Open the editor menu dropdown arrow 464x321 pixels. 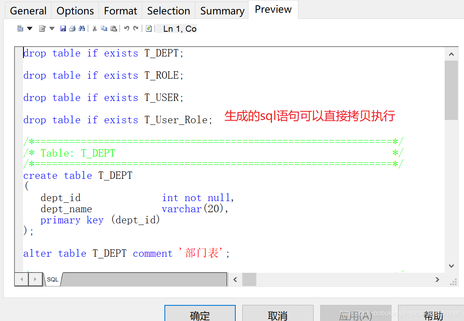(x=30, y=28)
